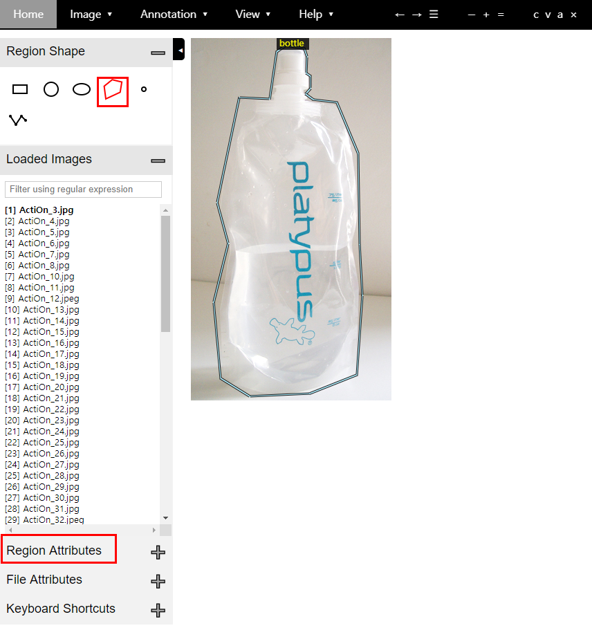This screenshot has height=628, width=592.
Task: Open ActiOn_12.jpeg in image list
Action: pos(42,298)
